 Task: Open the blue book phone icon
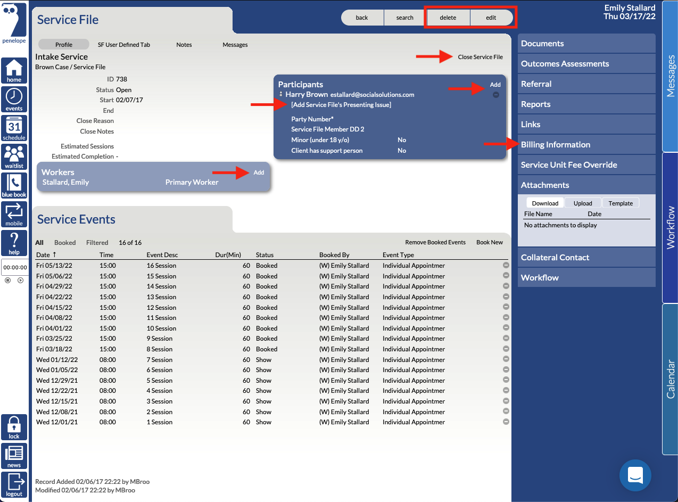point(14,186)
